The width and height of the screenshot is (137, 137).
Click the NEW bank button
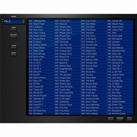point(13,30)
